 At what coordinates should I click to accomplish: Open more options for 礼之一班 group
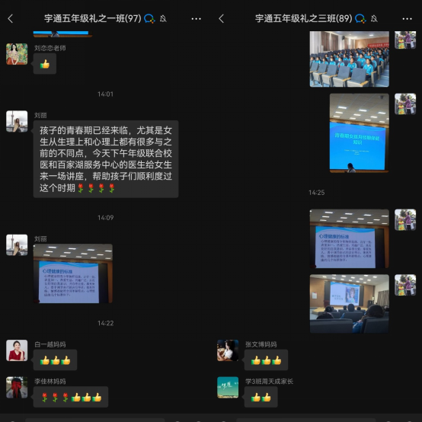click(197, 18)
